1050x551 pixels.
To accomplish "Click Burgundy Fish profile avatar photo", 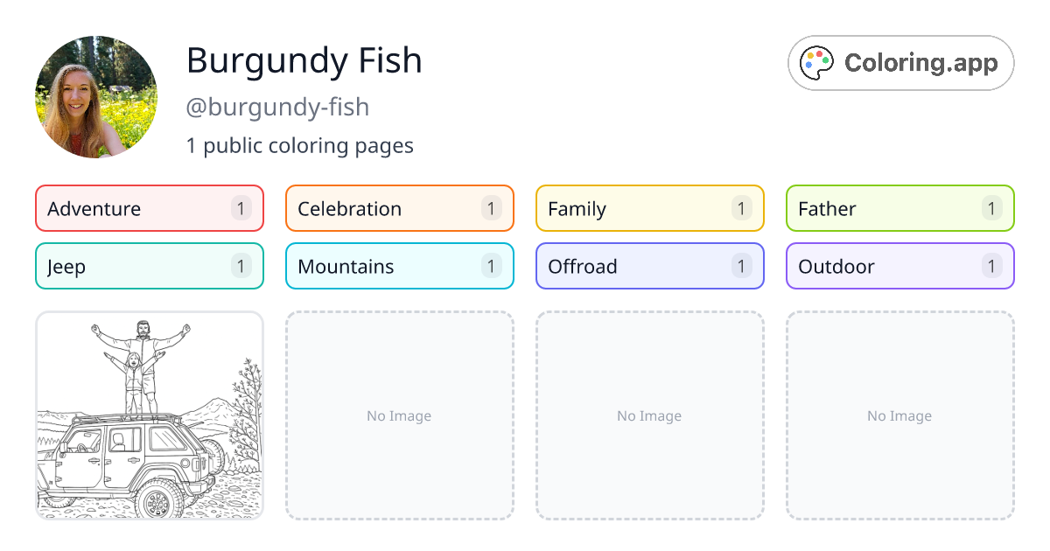I will pos(96,97).
